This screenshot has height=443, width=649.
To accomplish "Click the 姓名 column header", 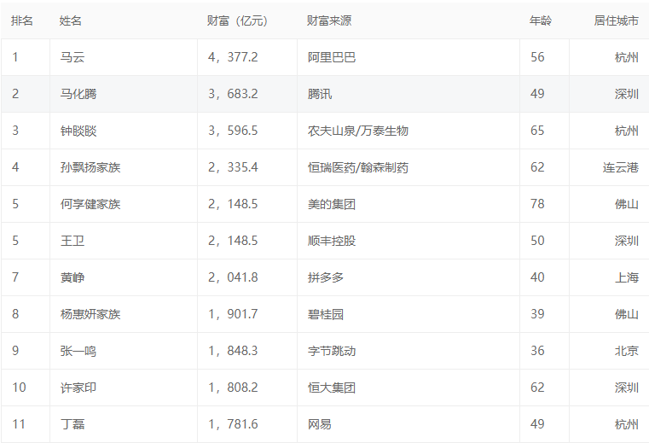I will [x=72, y=20].
